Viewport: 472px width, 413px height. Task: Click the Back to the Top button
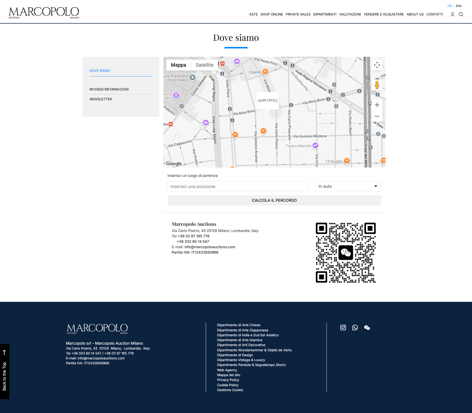point(5,371)
